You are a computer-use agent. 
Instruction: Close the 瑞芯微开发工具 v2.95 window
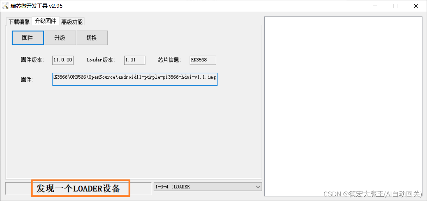point(416,6)
